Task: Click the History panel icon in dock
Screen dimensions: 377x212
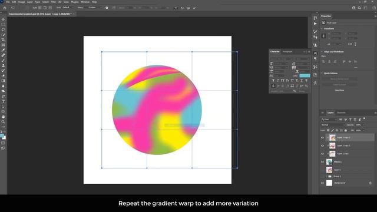Action: coord(315,18)
